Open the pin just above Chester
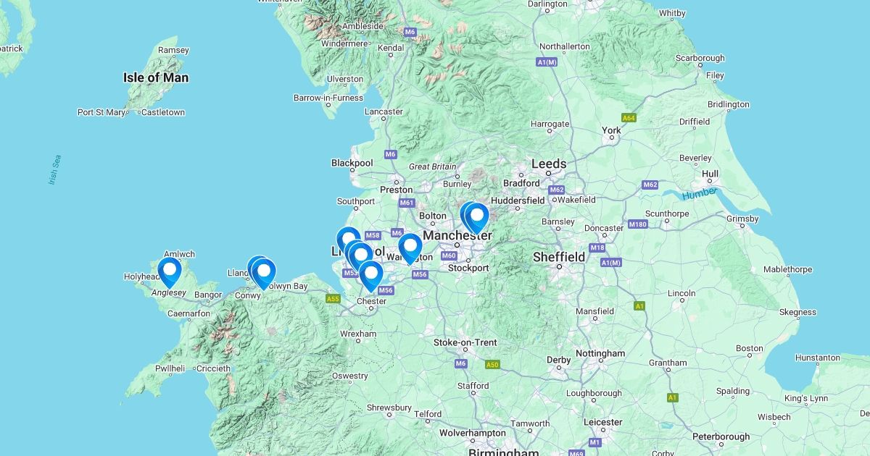The image size is (870, 456). (x=371, y=276)
